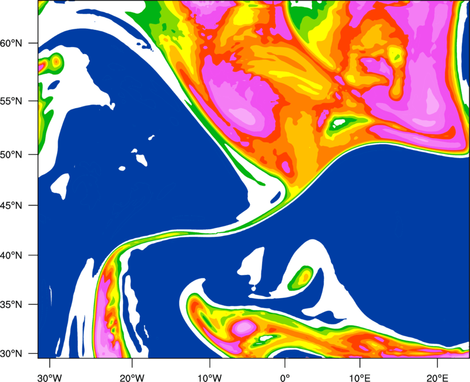Click the 30°W longitude label
Viewport: 470px width, 382px height.
49,378
